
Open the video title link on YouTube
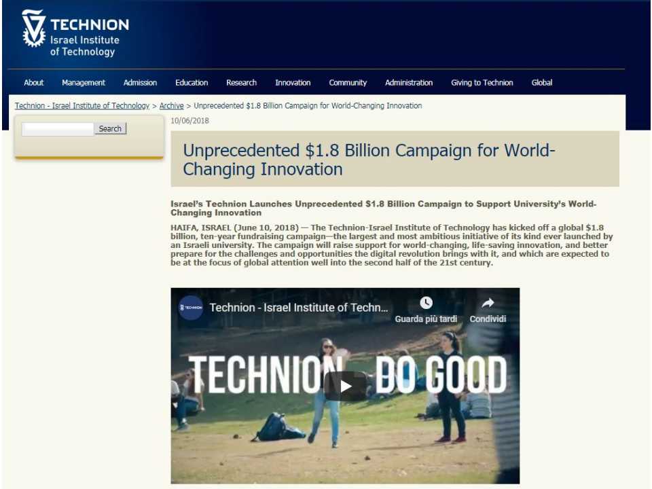tap(299, 307)
